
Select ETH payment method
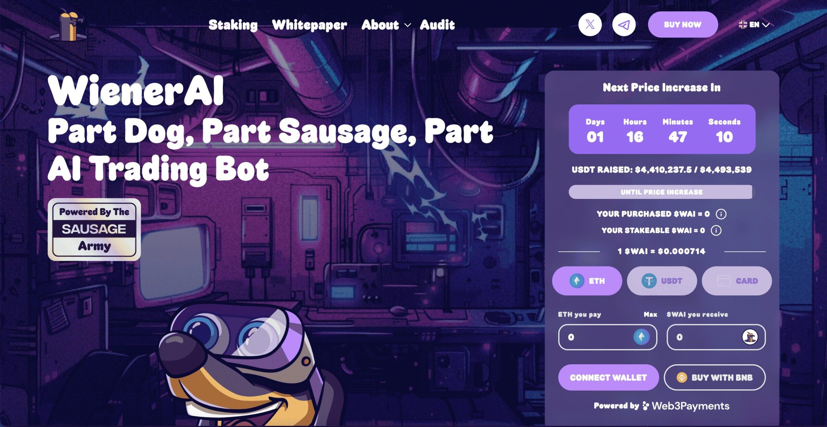coord(587,281)
